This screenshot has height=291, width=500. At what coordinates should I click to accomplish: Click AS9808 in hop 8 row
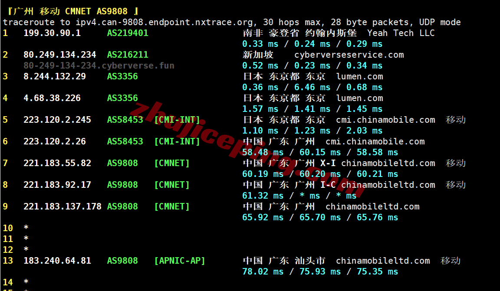[x=122, y=185]
